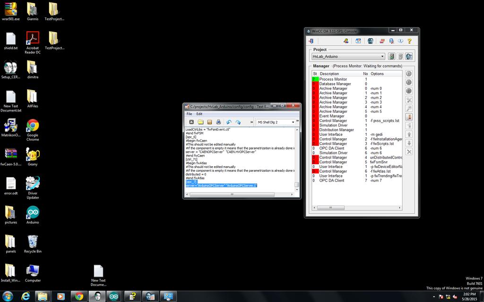This screenshot has width=484, height=302.
Task: Click the head icon in WinCC console toolbar
Action: click(371, 41)
